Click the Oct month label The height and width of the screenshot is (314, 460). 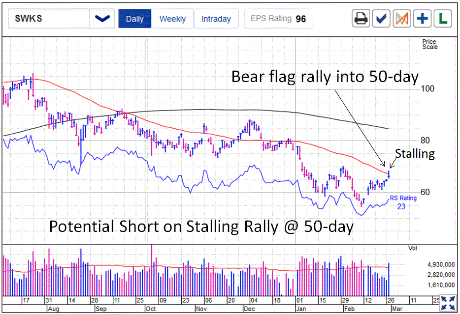pos(151,309)
